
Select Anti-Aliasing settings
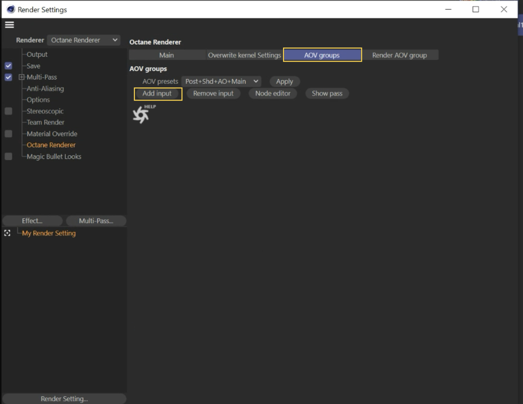pyautogui.click(x=45, y=89)
